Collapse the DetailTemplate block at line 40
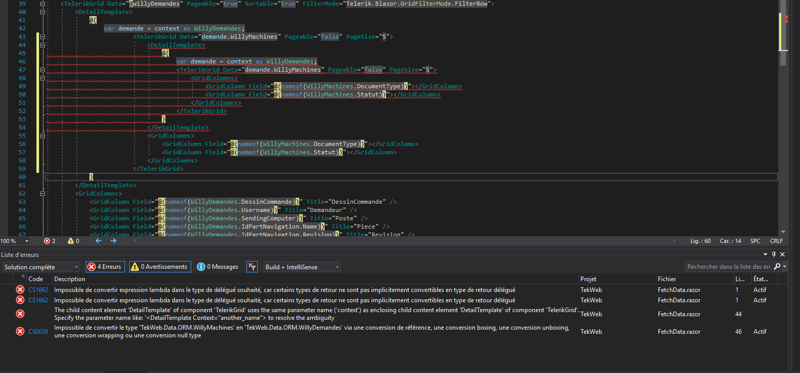This screenshot has width=800, height=373. point(42,12)
